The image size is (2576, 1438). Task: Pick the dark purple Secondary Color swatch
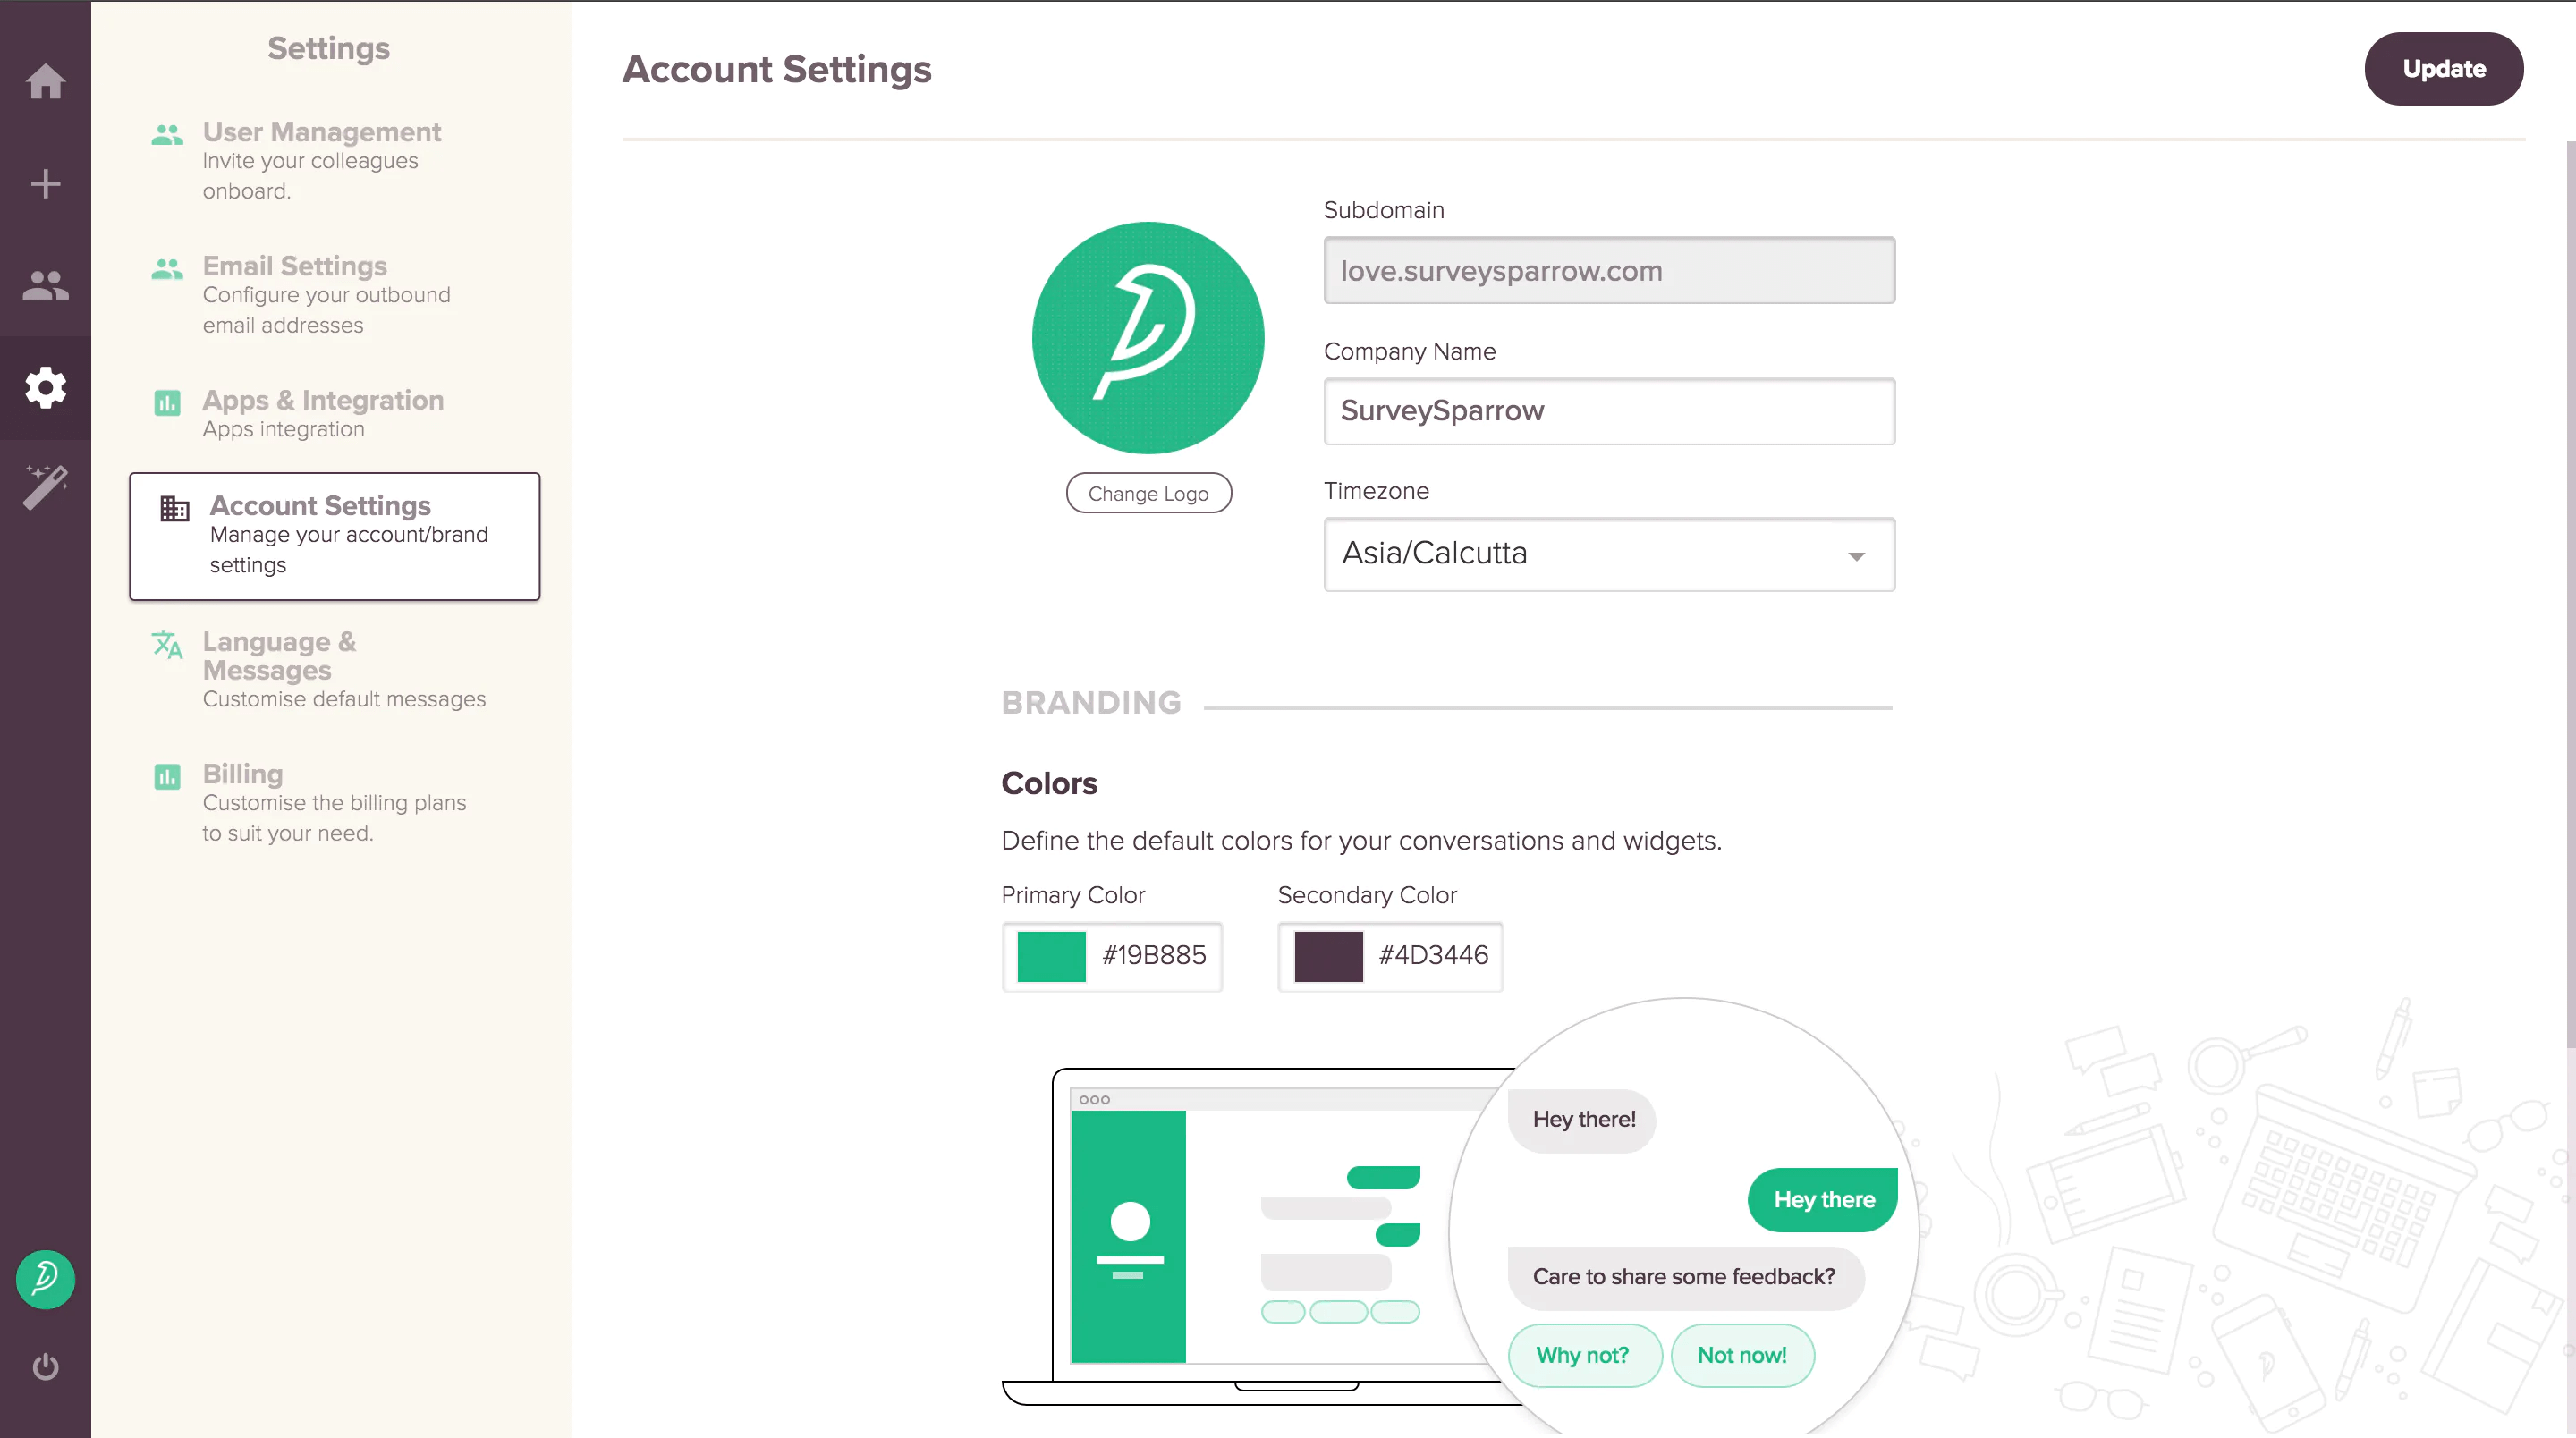click(1328, 956)
